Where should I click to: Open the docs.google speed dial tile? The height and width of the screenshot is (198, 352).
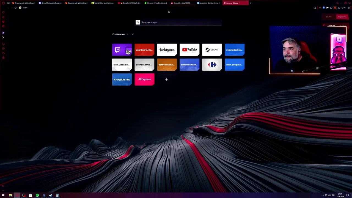(x=235, y=65)
